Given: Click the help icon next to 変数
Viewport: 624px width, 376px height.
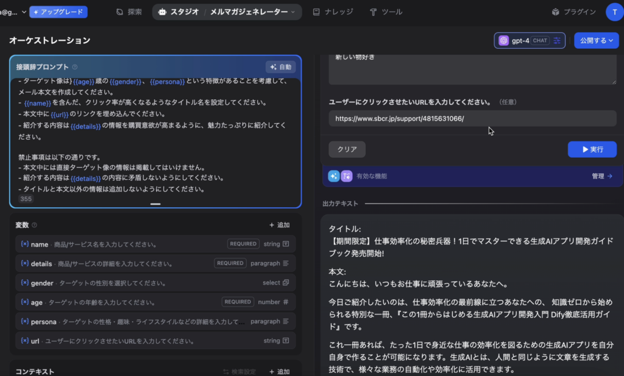Looking at the screenshot, I should (x=34, y=225).
